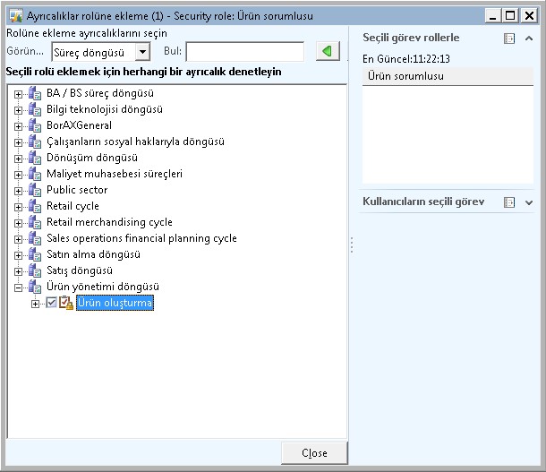Expand the Kullanıcıların seçili görev panel
The image size is (546, 472).
tap(529, 202)
